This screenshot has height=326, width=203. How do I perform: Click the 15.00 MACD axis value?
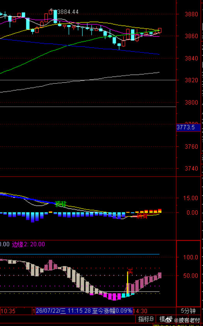(x=191, y=198)
